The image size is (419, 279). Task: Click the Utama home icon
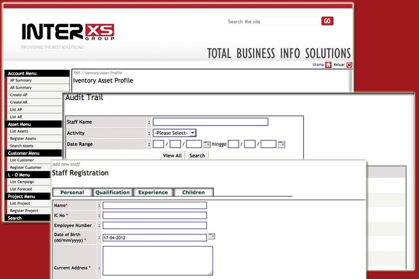(x=328, y=65)
